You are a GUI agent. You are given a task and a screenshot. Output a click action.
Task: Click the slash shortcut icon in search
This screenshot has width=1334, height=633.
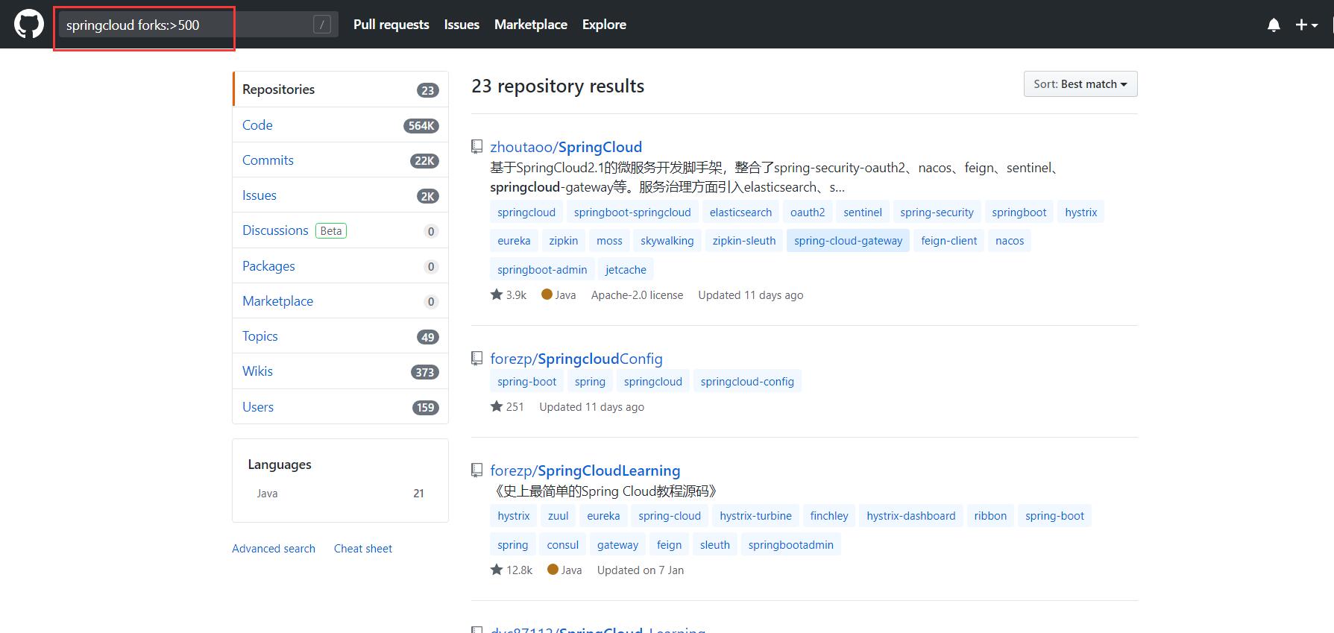click(321, 25)
